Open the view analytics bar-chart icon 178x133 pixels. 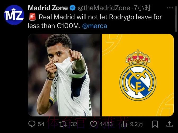click(x=124, y=124)
